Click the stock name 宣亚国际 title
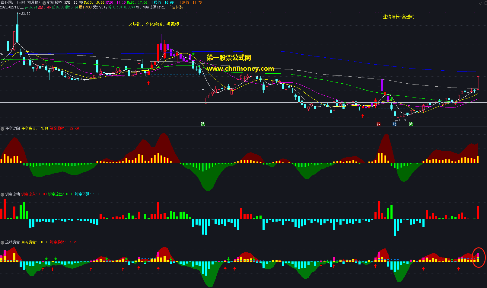This screenshot has height=288, width=487. (x=8, y=2)
